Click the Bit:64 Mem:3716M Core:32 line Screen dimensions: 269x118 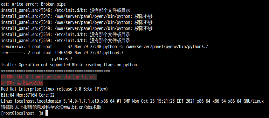[x=28, y=95]
